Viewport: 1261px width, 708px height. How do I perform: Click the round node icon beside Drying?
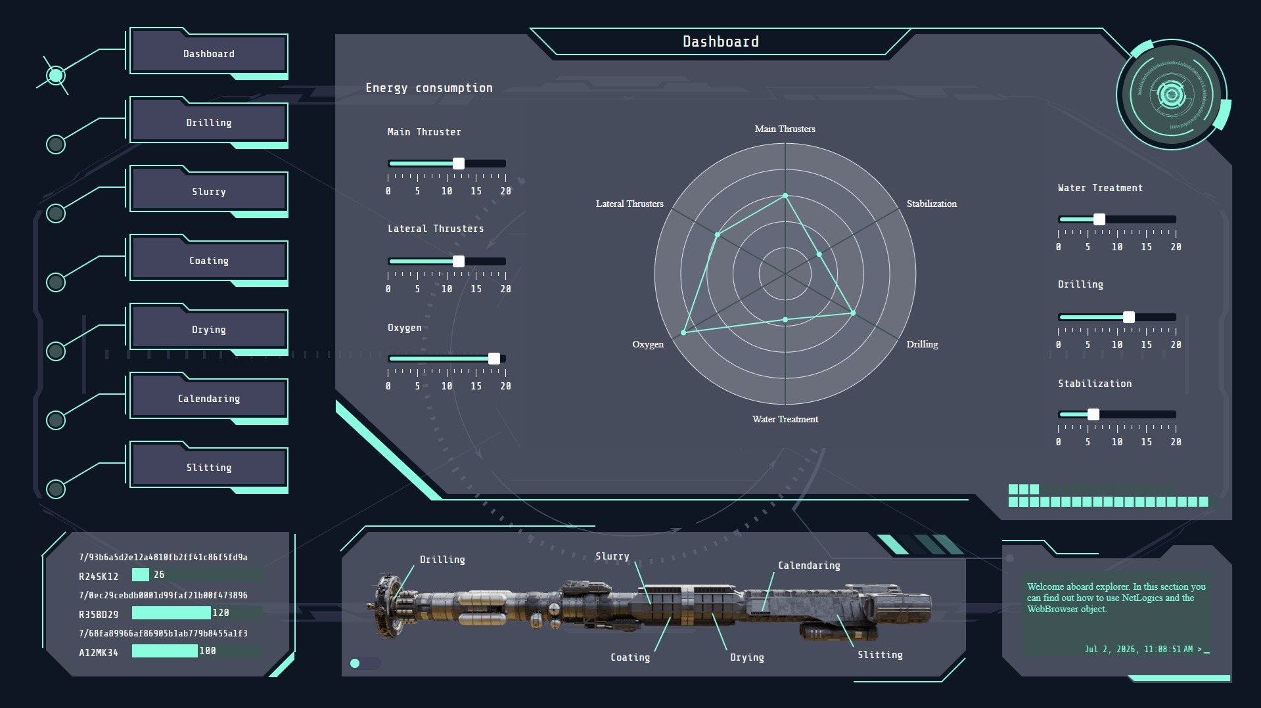56,351
